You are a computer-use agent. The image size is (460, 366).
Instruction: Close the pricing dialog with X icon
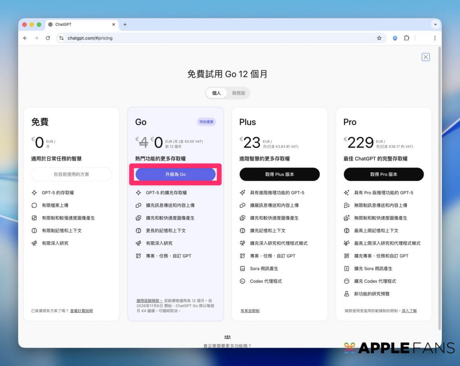point(425,57)
